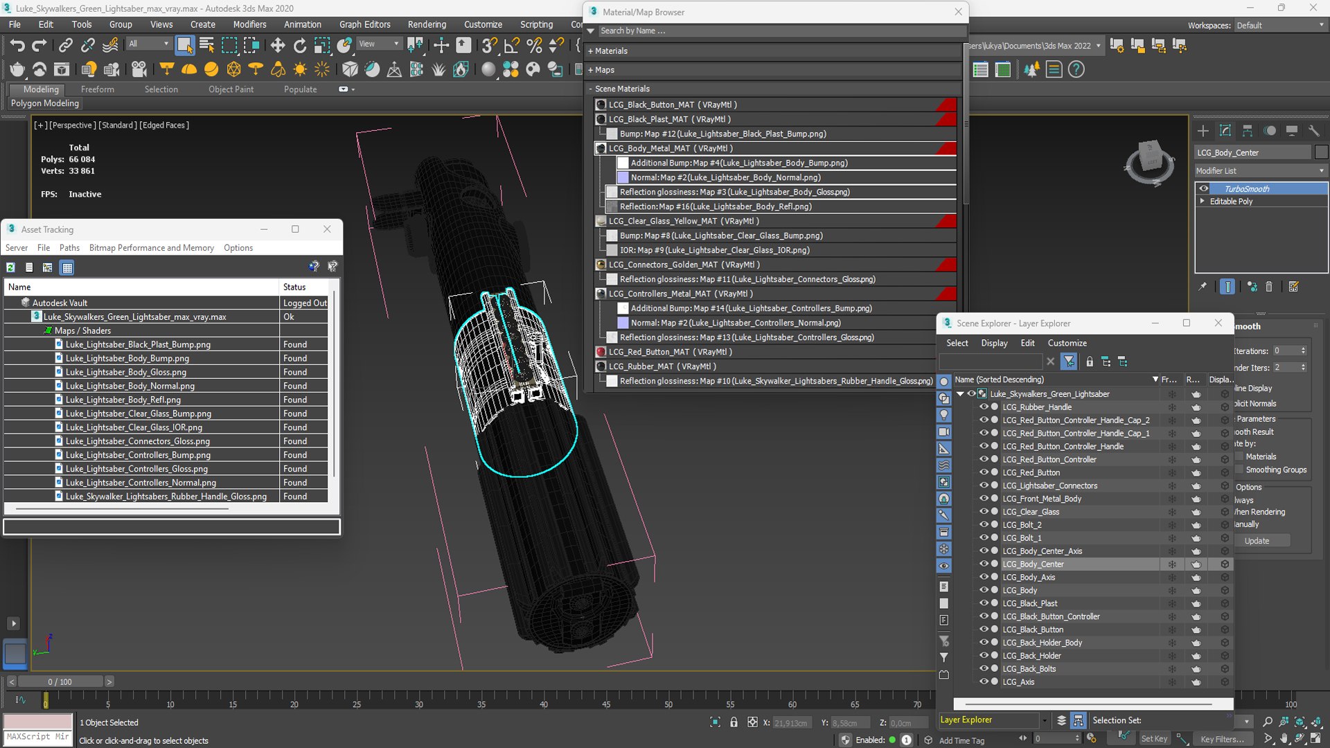Screen dimensions: 1330x748
Task: Open the Rendering menu
Action: 427,24
